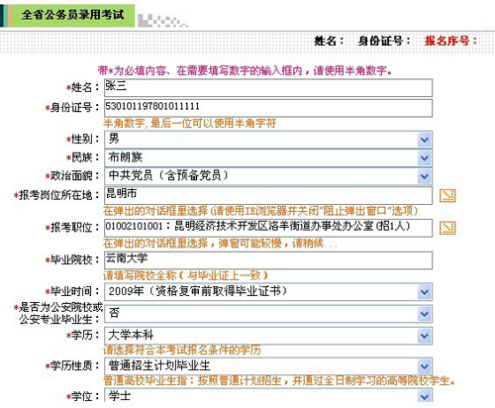
Task: Expand the 性别 dropdown showing 男
Action: pos(425,140)
